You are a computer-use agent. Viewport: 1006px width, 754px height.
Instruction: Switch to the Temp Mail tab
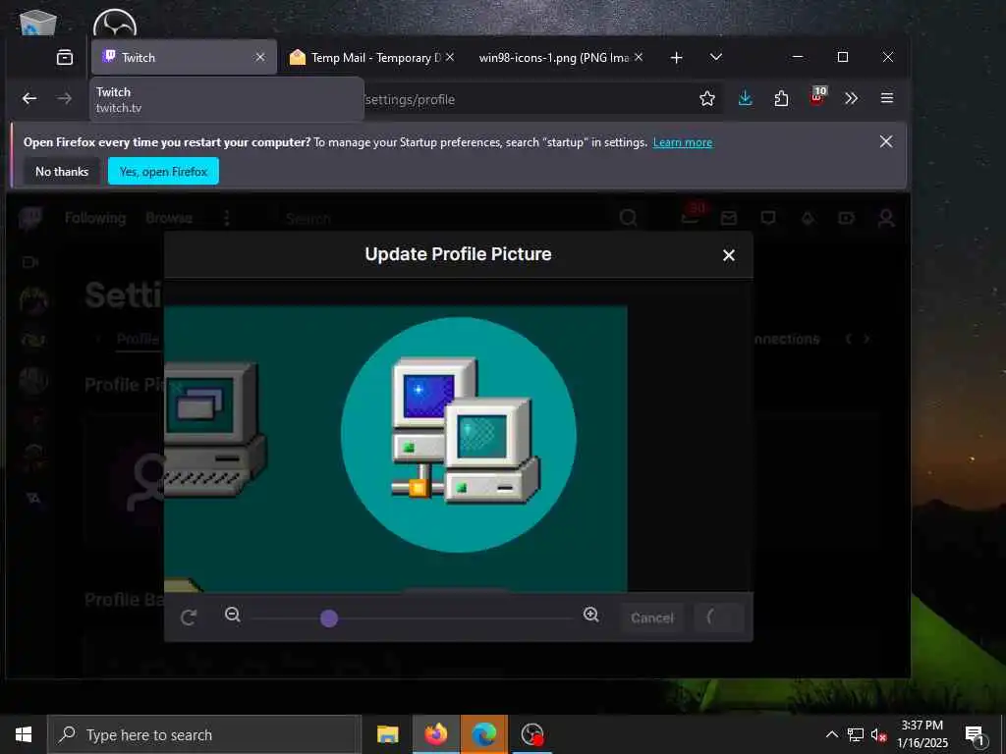tap(370, 57)
